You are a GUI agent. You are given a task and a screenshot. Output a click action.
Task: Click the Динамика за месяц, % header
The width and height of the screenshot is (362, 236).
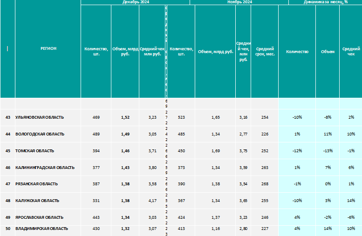point(325,2)
